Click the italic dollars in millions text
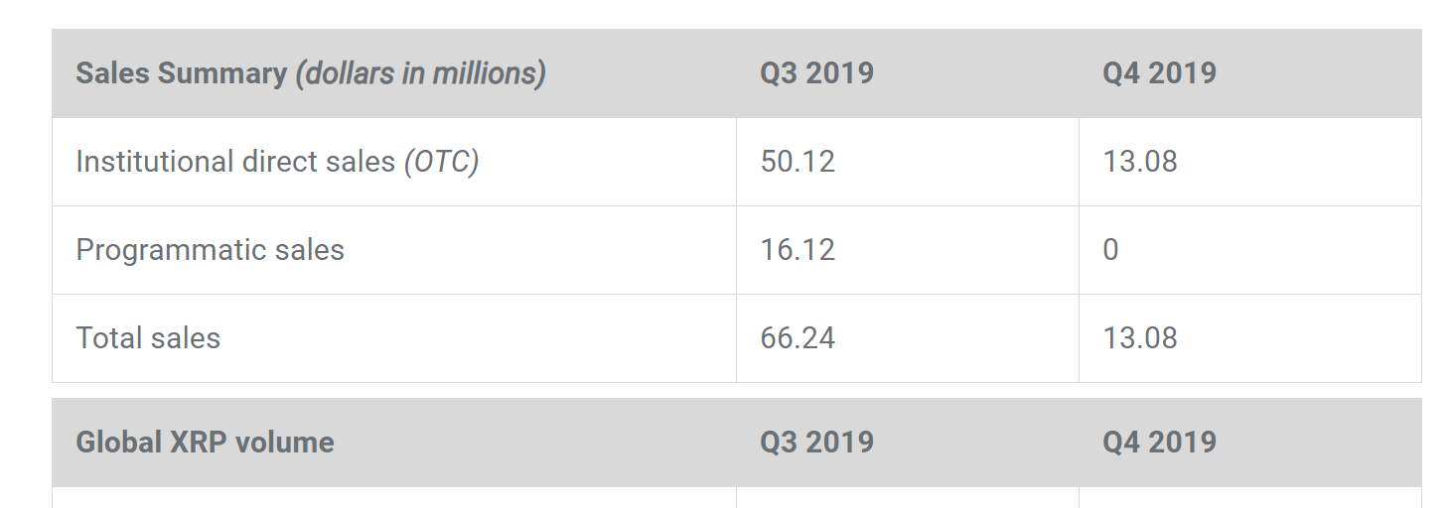1453x508 pixels. [x=420, y=73]
